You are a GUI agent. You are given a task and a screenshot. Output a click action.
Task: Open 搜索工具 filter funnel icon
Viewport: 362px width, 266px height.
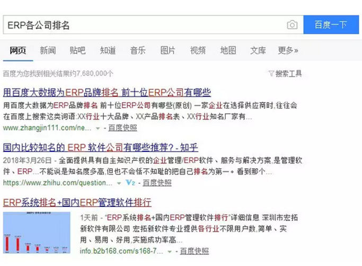pyautogui.click(x=271, y=73)
